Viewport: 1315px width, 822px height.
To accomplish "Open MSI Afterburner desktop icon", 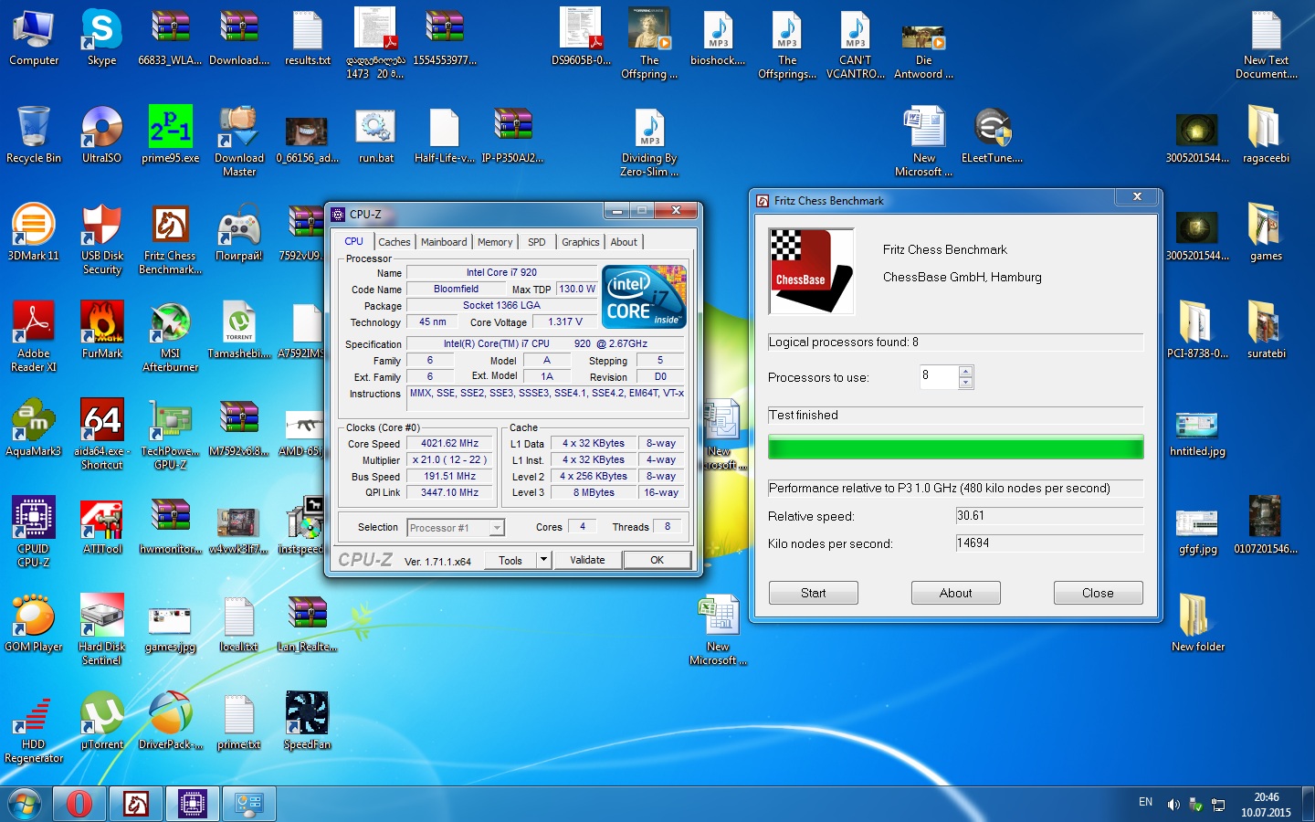I will click(171, 337).
